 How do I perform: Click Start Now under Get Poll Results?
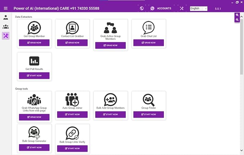click(x=34, y=76)
